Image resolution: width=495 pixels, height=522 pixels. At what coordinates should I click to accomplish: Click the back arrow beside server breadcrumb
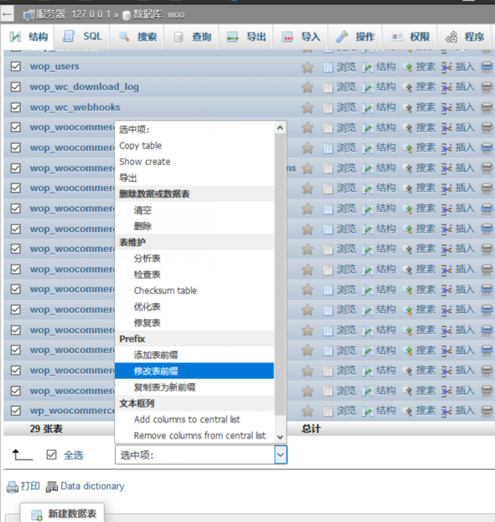pyautogui.click(x=8, y=13)
